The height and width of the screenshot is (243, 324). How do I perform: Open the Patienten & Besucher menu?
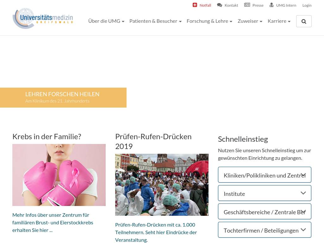coord(155,21)
